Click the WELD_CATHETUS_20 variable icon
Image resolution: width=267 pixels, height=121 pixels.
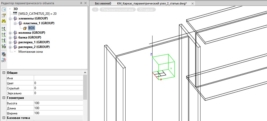pos(15,13)
